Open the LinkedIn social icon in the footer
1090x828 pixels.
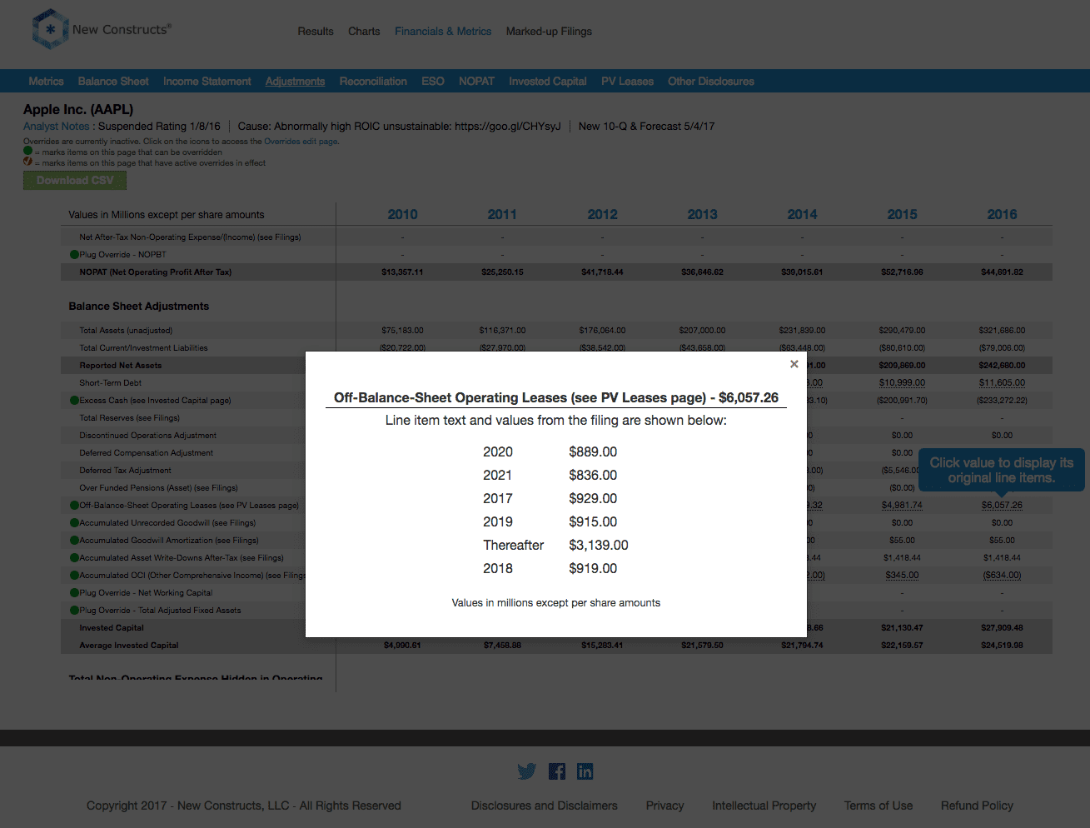pyautogui.click(x=585, y=771)
